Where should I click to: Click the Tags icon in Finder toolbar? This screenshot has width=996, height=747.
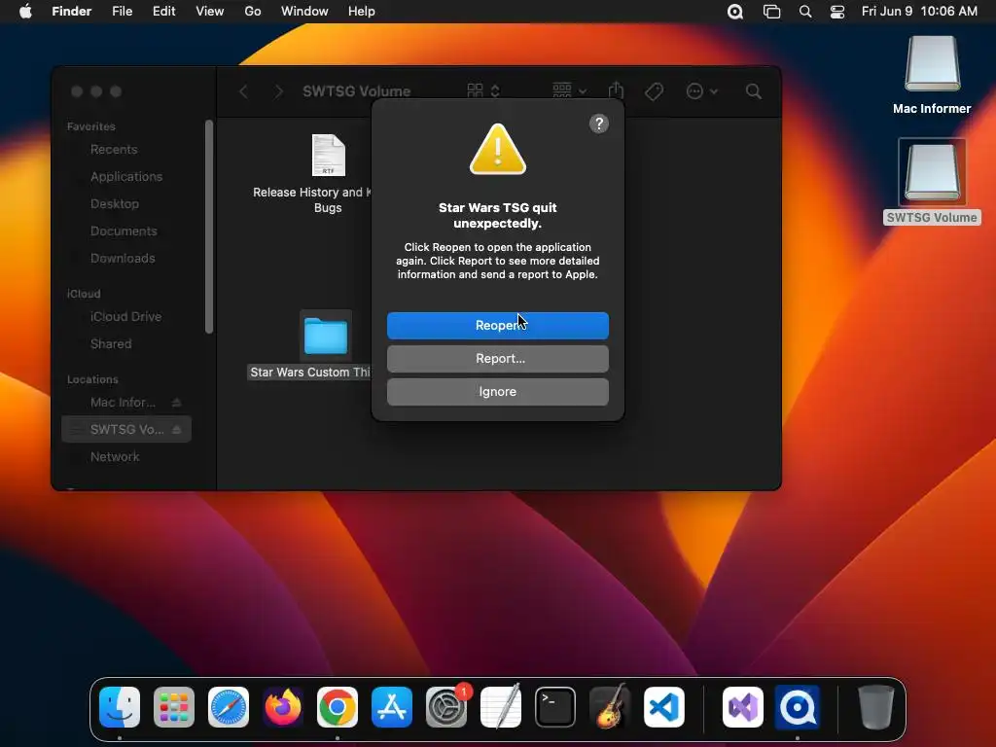point(654,91)
